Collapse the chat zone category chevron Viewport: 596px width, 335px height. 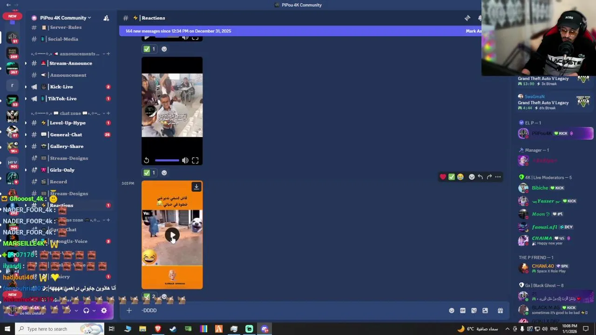103,113
